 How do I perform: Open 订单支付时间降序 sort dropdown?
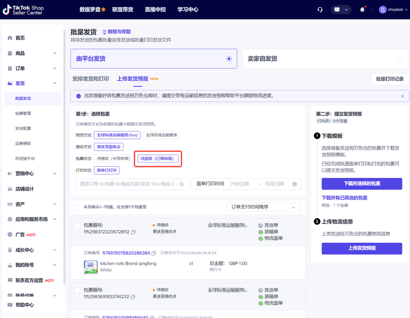point(263,207)
